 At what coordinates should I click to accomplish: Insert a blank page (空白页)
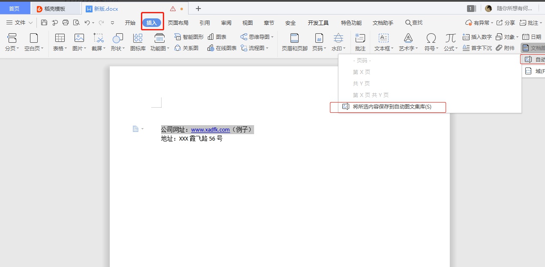(x=34, y=42)
